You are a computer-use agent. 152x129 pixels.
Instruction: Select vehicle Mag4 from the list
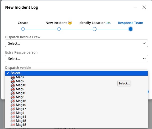[76, 113]
